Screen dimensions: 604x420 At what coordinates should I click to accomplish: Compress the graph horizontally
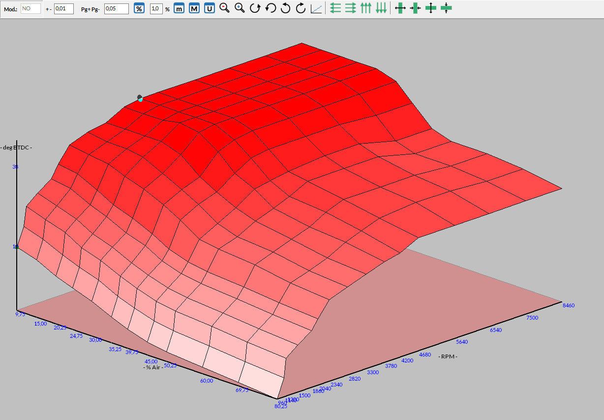tap(416, 8)
